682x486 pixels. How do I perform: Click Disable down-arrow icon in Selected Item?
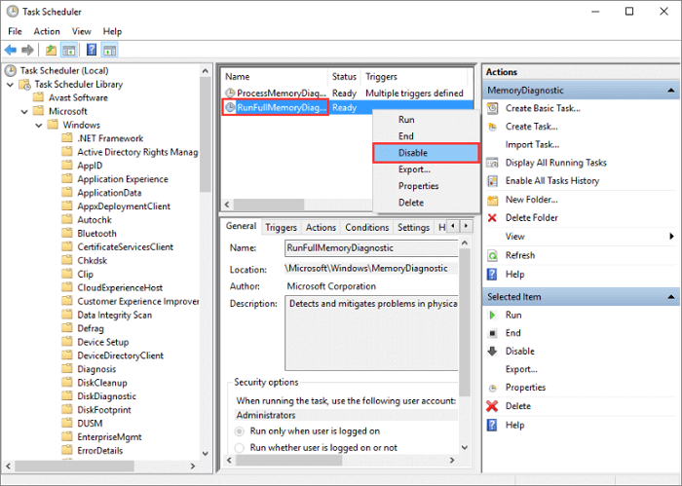(x=492, y=352)
